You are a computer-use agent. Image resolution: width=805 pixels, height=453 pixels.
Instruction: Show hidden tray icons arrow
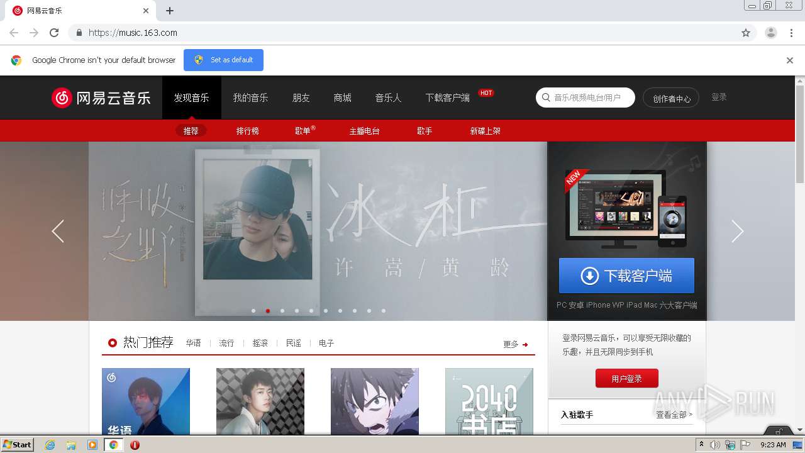(701, 445)
